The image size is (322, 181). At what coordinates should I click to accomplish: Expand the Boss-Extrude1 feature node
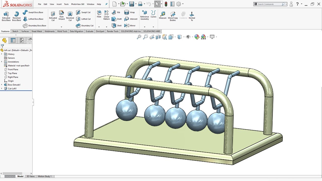(2, 85)
